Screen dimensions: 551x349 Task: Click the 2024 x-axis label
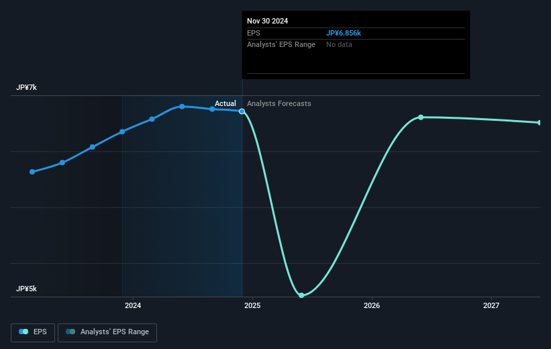[x=133, y=306]
